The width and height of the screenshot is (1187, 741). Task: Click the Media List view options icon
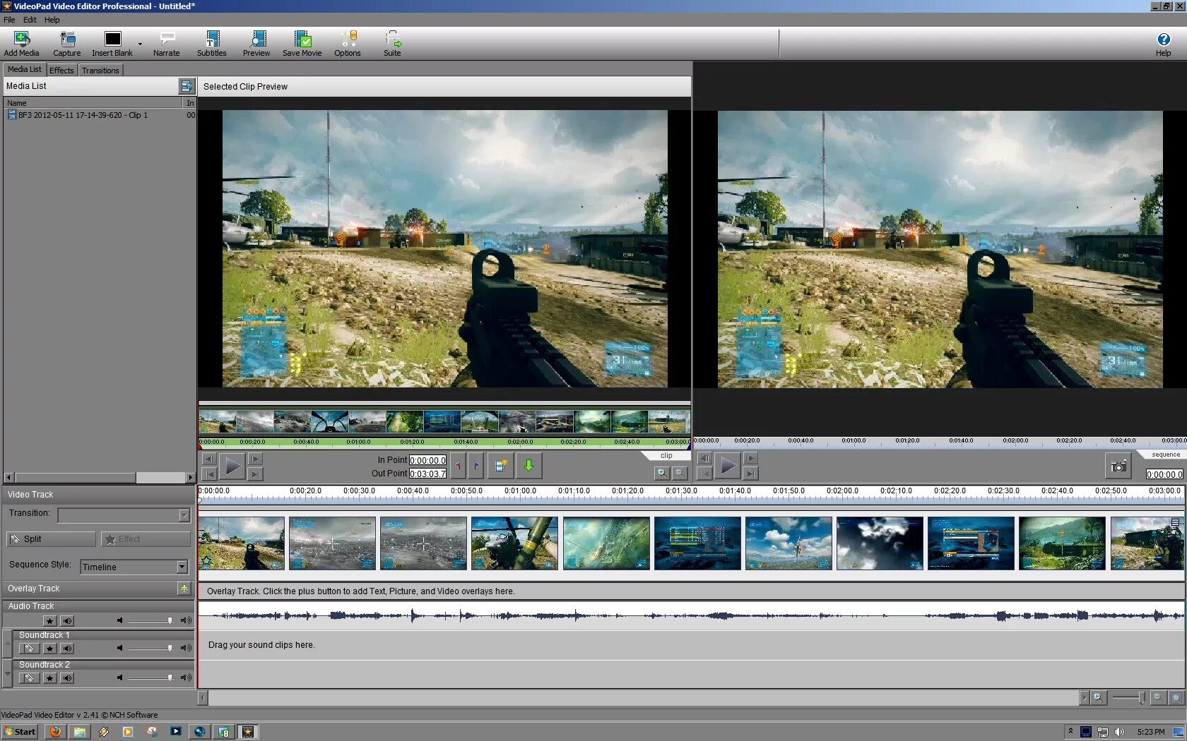pos(186,86)
